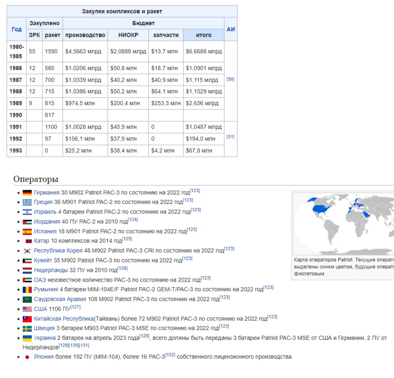
Task: Open footnote [125] after Qatar entry
Action: (x=127, y=239)
